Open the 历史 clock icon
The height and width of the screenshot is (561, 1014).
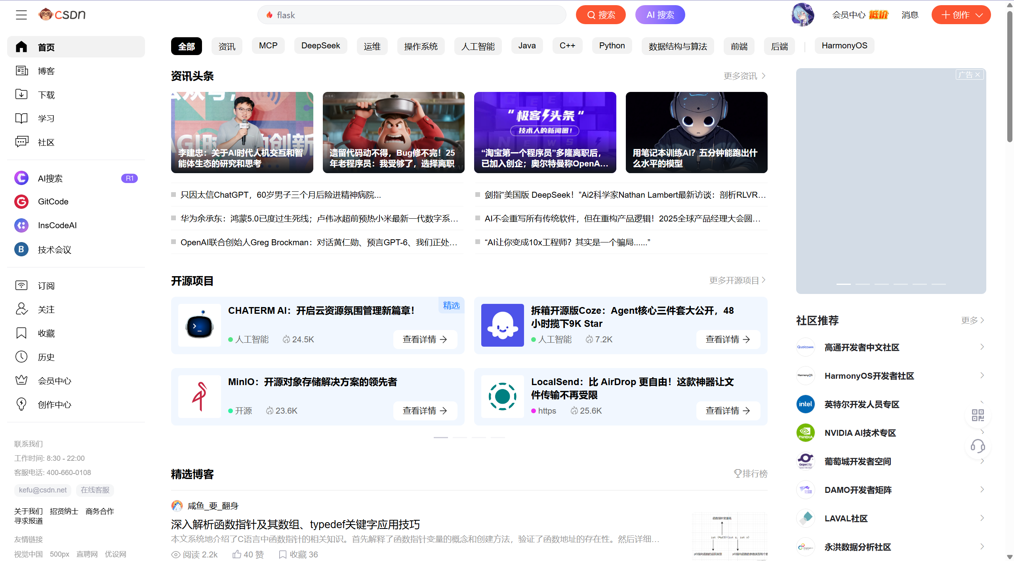pyautogui.click(x=21, y=357)
